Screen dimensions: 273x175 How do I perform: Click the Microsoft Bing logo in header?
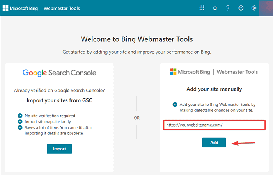pos(21,8)
